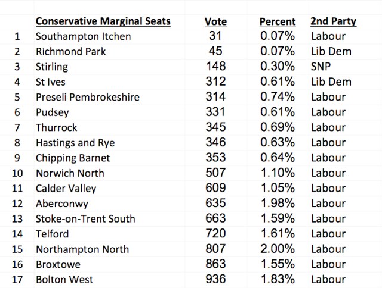
Task: Select the Conservative Marginal Seats header cell
Action: point(103,21)
